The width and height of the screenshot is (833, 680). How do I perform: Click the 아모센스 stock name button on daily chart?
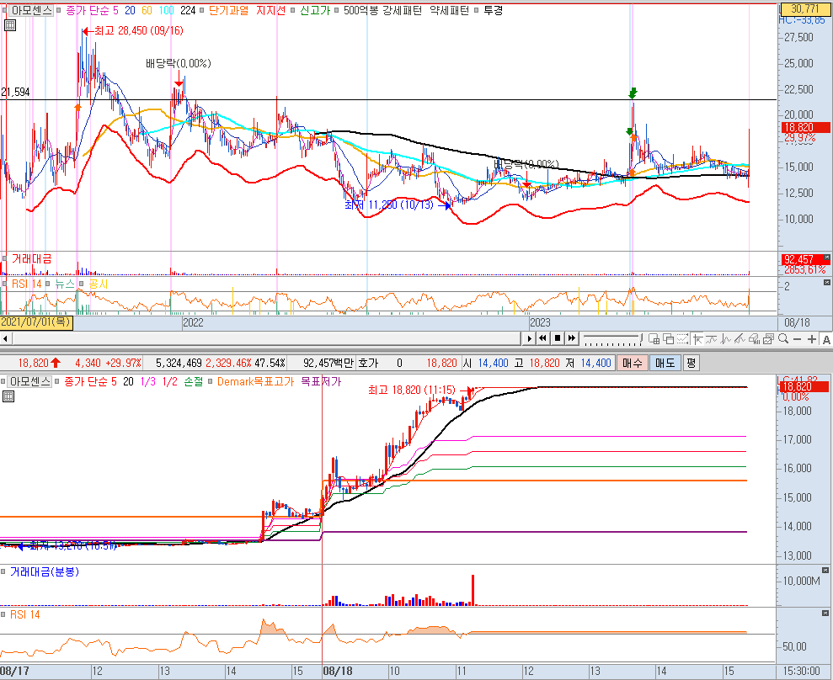31,10
